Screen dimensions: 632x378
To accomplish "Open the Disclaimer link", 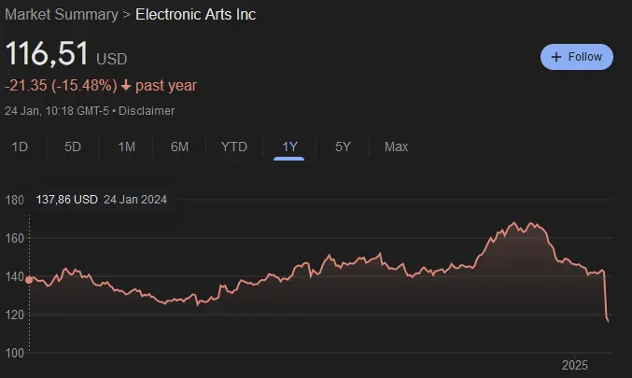I will pyautogui.click(x=147, y=111).
